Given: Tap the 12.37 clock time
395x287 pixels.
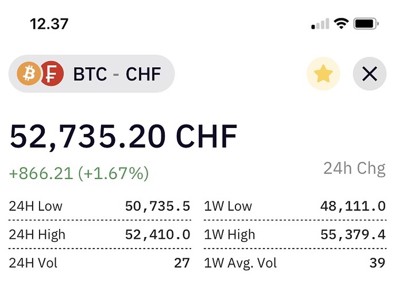Looking at the screenshot, I should pyautogui.click(x=49, y=24).
